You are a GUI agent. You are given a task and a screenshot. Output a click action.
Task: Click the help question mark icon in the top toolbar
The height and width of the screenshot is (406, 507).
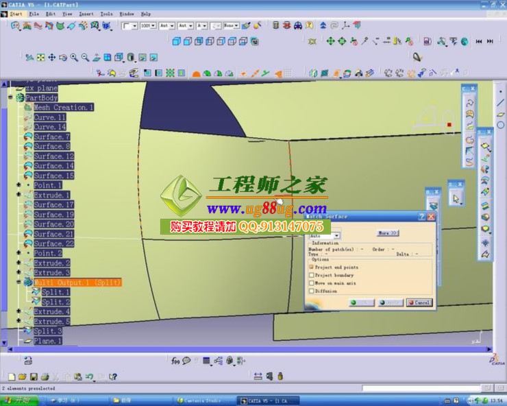coord(309,25)
